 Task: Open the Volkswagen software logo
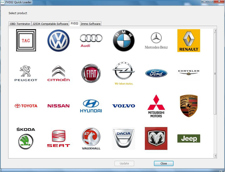(58, 41)
